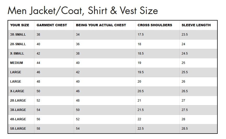Click the 3X-SMALL size row label
The height and width of the screenshot is (139, 226).
18,35
